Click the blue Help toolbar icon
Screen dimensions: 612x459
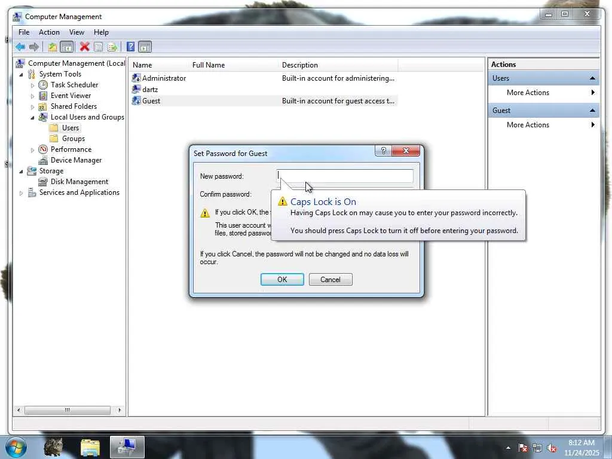point(131,47)
